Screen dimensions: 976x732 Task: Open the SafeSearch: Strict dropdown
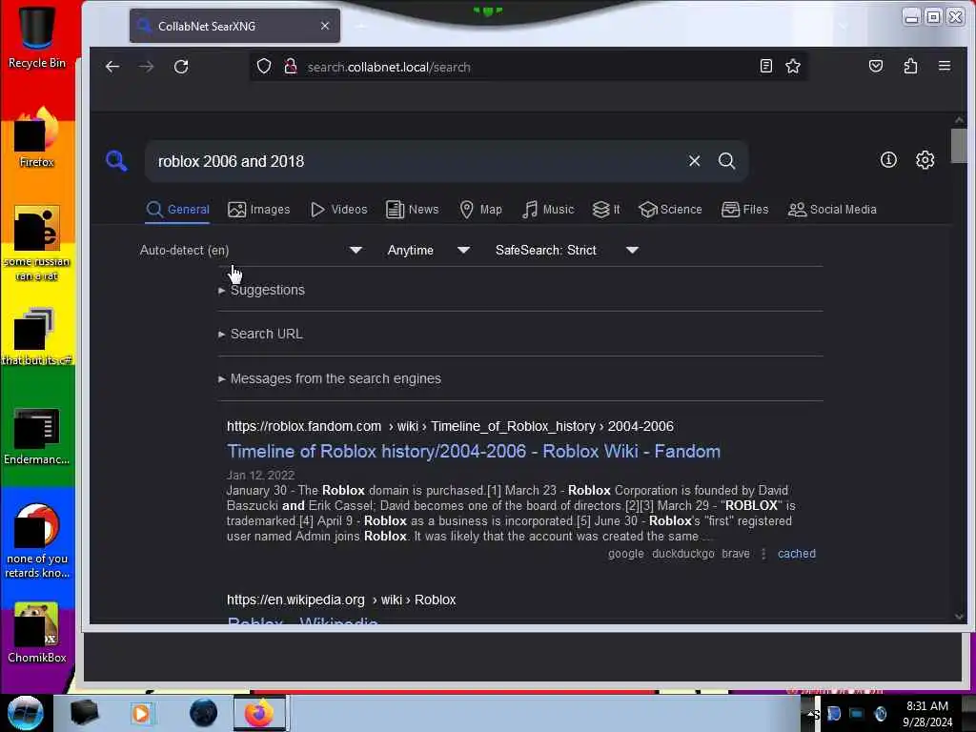point(566,251)
